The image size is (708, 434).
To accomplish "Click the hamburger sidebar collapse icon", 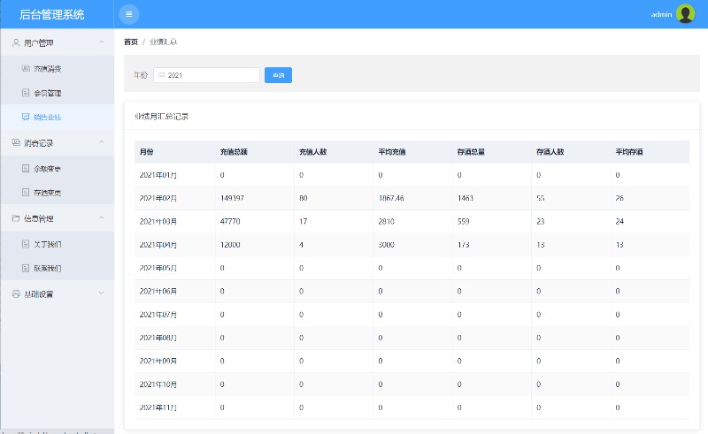I will [x=129, y=14].
